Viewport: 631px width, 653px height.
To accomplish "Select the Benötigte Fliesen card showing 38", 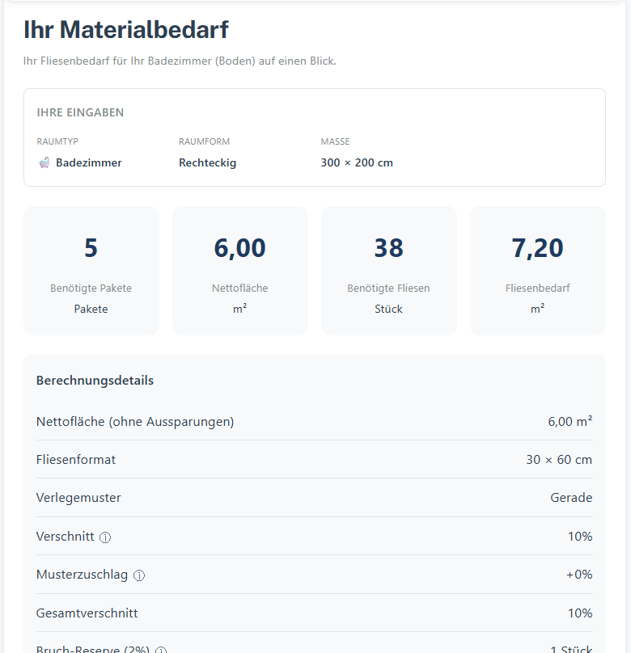I will 389,270.
